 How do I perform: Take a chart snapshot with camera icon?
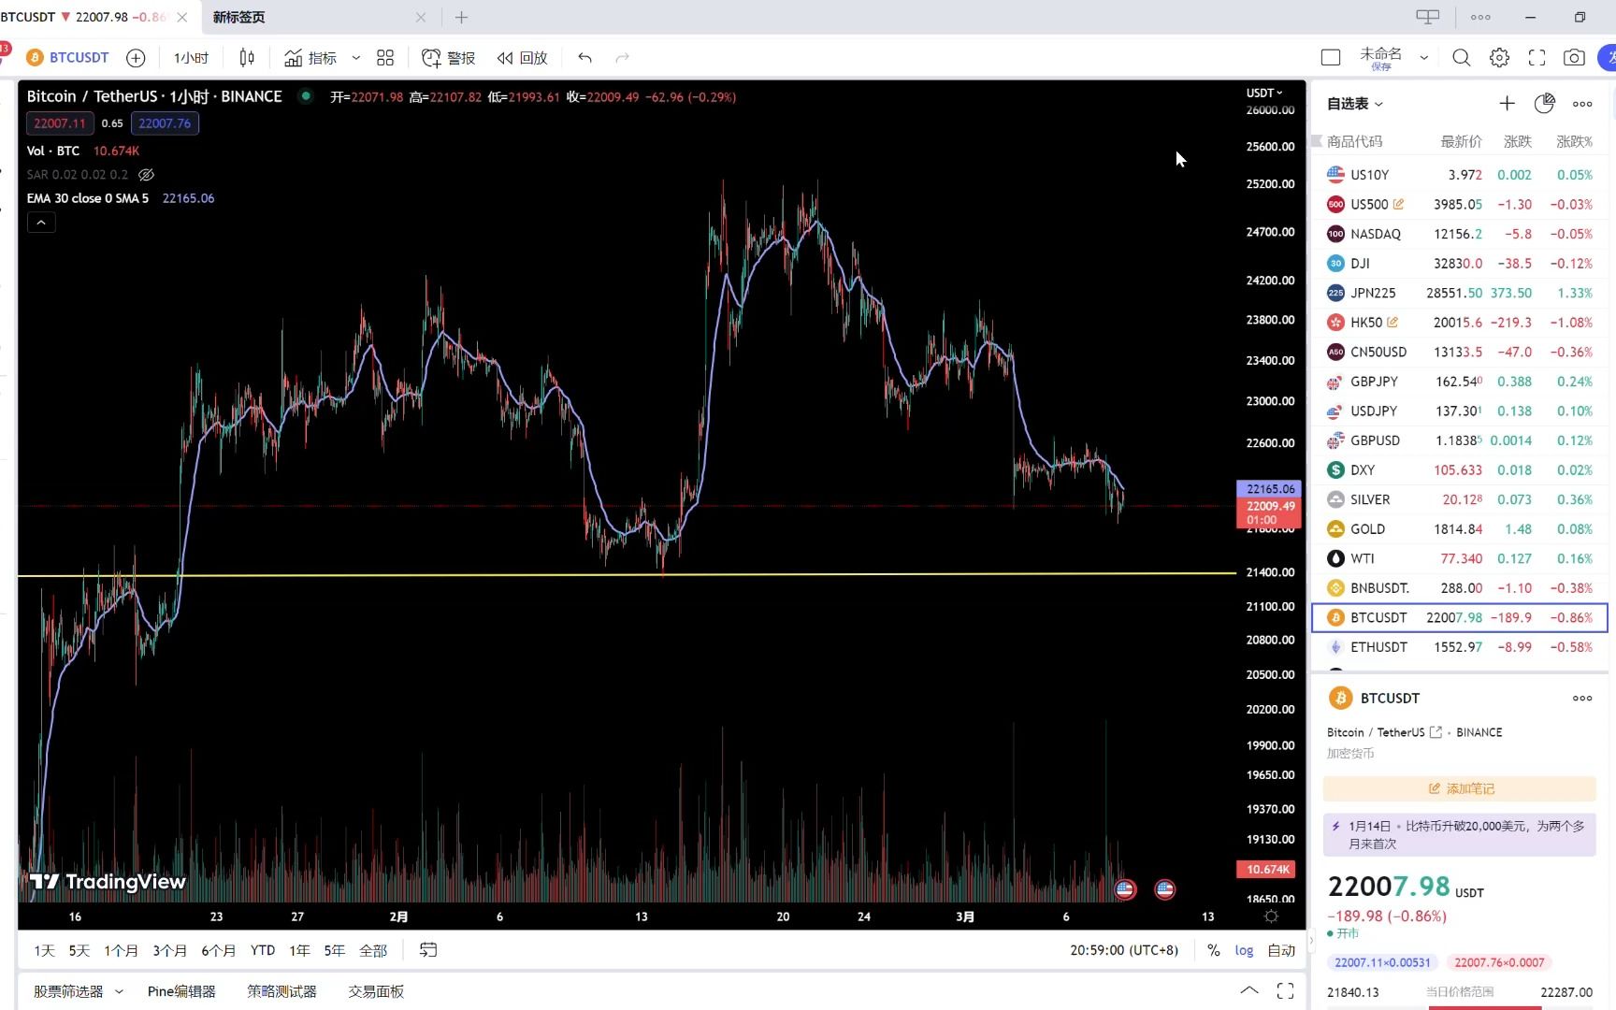click(1574, 58)
